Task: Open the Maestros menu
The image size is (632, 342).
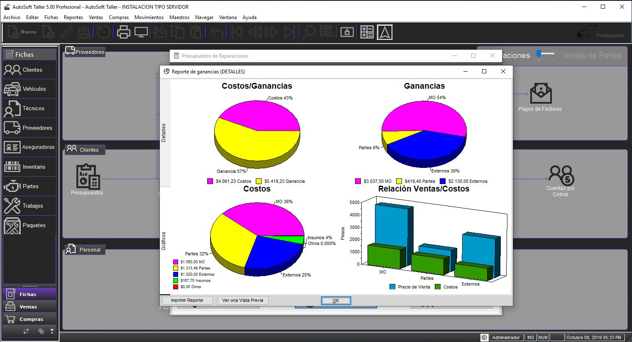Action: click(179, 17)
